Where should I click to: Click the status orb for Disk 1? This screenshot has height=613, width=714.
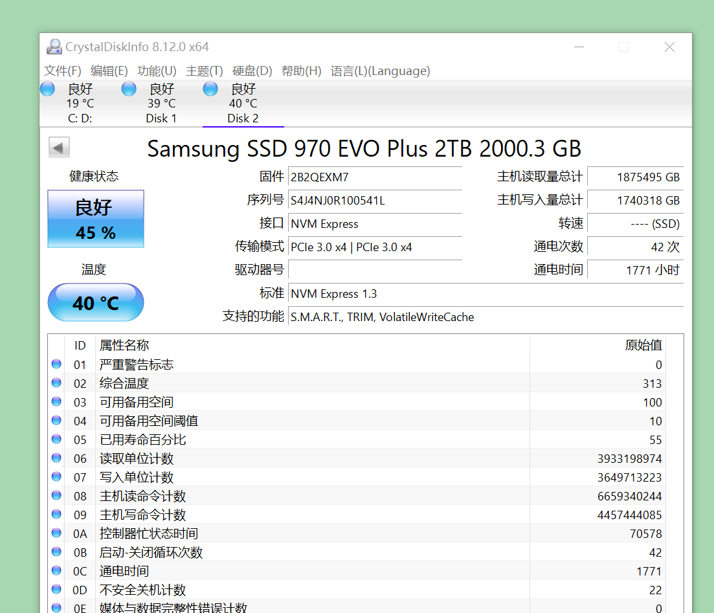(129, 89)
